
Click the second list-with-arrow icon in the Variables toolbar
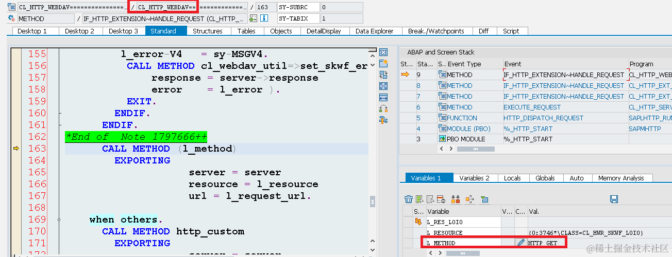tap(430, 199)
